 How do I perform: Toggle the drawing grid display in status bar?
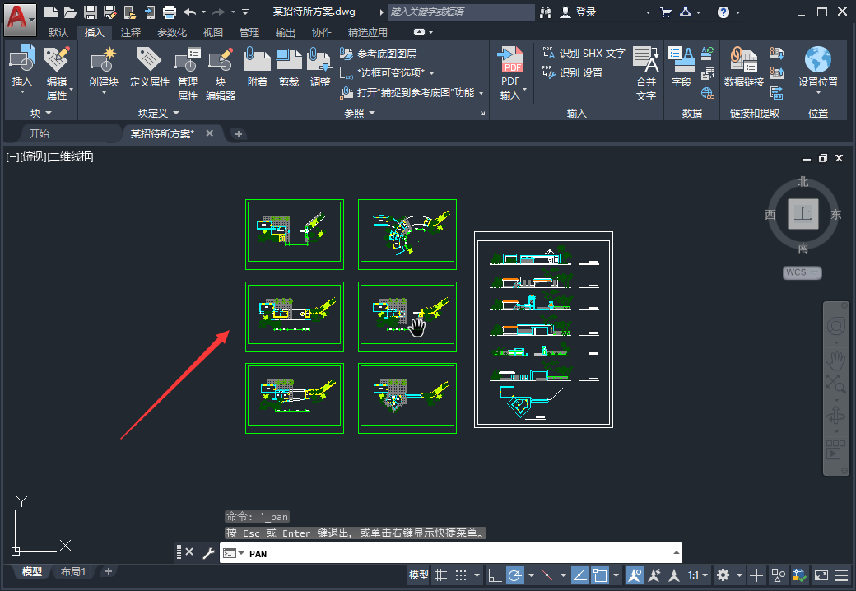(440, 575)
